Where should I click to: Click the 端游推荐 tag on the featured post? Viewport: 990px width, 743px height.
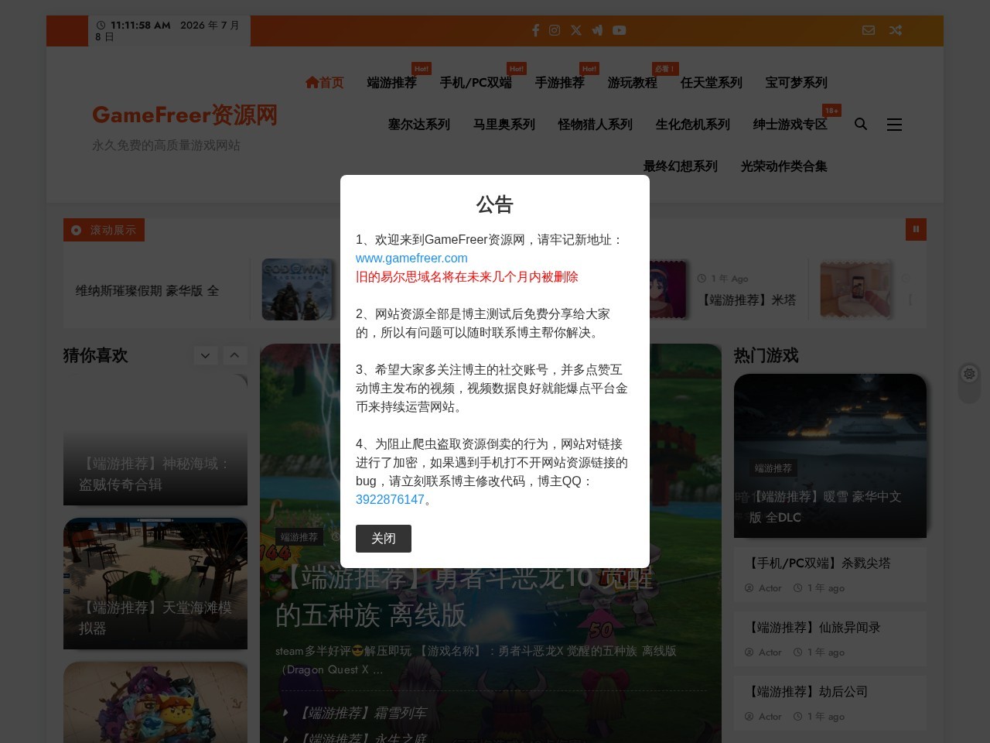pos(299,537)
